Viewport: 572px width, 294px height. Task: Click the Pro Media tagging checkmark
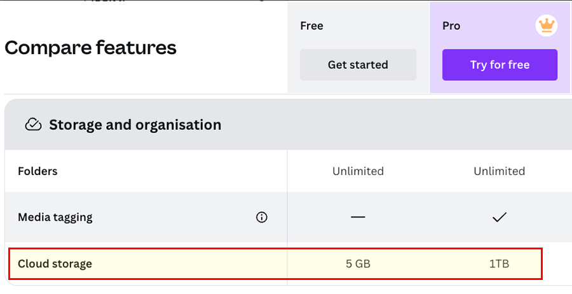[x=500, y=217]
